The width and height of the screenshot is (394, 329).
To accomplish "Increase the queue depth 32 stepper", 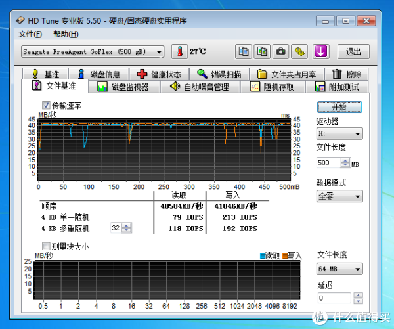I will tap(126, 225).
